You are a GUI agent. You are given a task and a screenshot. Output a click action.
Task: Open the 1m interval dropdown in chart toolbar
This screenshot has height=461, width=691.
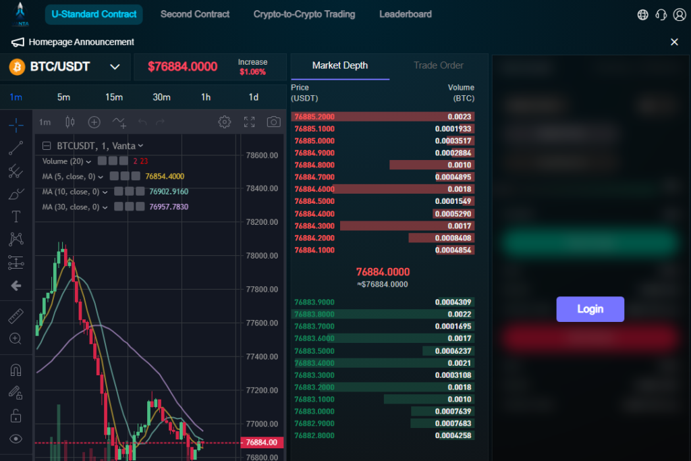45,122
